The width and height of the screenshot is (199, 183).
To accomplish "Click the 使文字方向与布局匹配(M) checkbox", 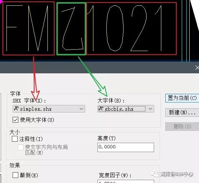I will click(x=20, y=147).
